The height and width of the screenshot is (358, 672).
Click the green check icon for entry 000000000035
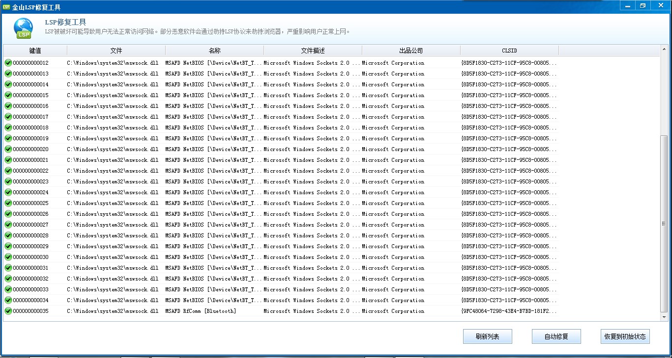click(8, 311)
